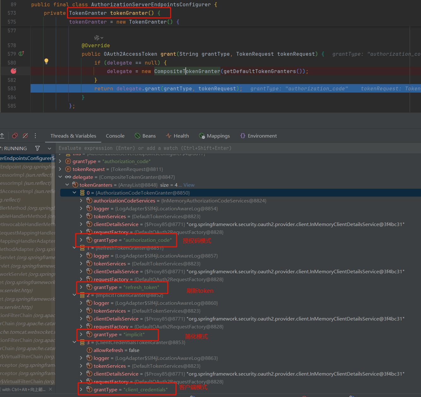The width and height of the screenshot is (421, 397).
Task: Select the dlerMethod (org.springf stack frame
Action: tap(27, 208)
